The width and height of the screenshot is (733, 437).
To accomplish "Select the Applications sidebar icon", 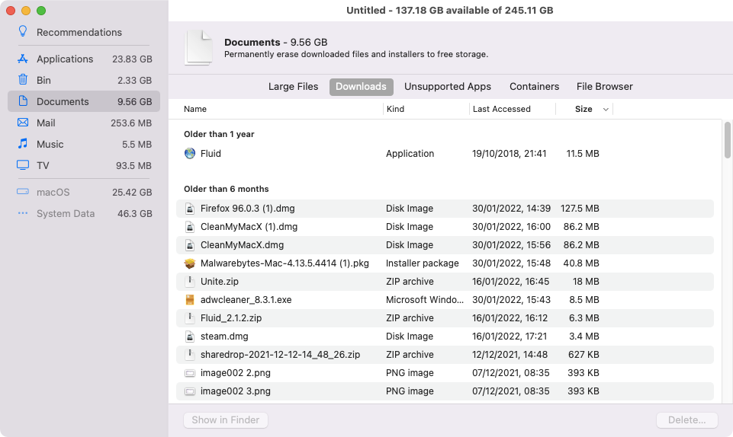I will click(22, 59).
